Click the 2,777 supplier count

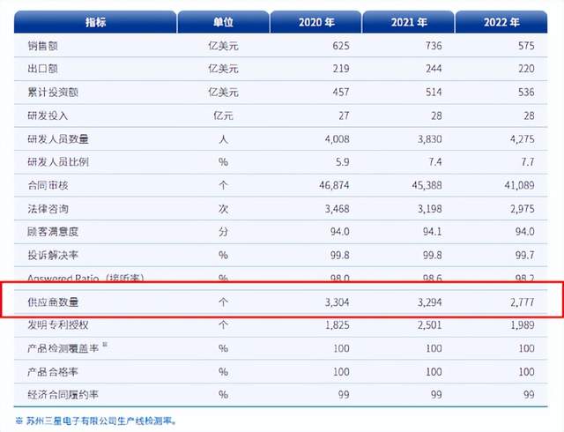(x=523, y=302)
